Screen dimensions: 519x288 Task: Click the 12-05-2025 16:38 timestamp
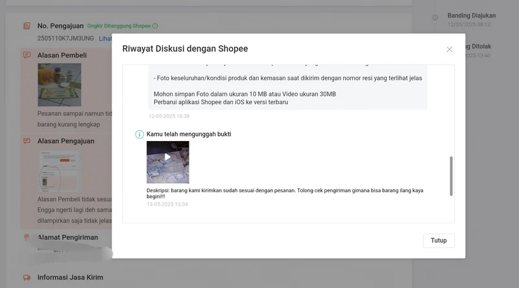click(x=169, y=116)
